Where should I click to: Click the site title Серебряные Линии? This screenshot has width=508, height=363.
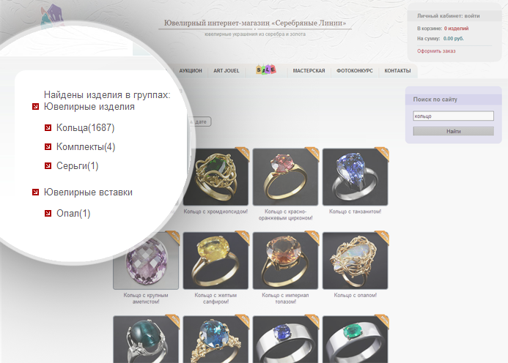click(255, 23)
